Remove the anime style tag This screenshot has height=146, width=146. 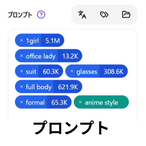coord(80,102)
